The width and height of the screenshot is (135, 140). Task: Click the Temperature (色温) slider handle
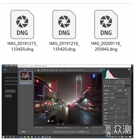pos(107,102)
